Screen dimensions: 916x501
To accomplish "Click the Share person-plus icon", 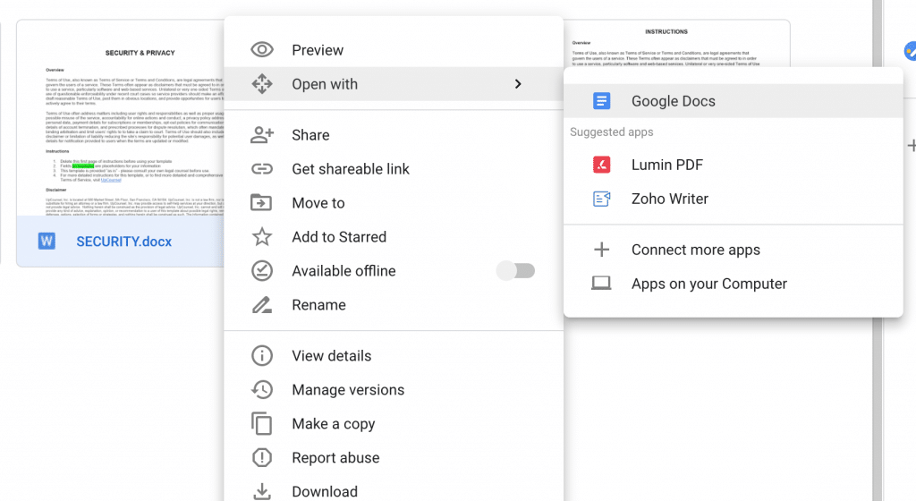I will click(261, 135).
